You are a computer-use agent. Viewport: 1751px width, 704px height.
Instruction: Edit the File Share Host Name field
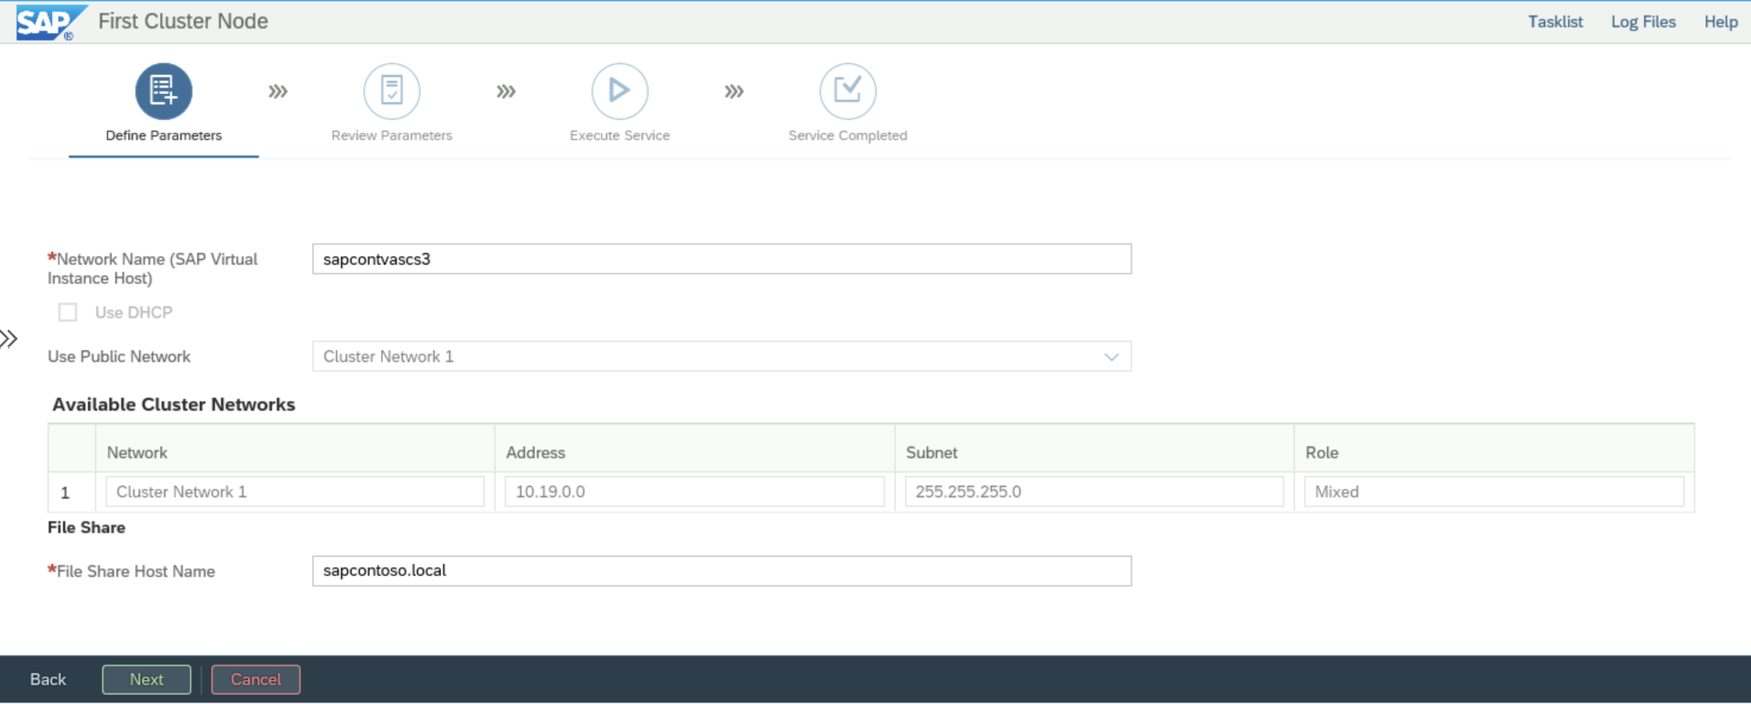coord(722,570)
